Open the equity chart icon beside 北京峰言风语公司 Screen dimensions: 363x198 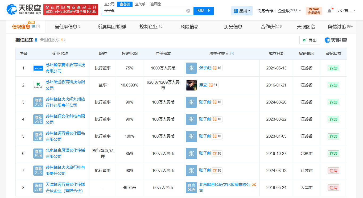click(254, 184)
